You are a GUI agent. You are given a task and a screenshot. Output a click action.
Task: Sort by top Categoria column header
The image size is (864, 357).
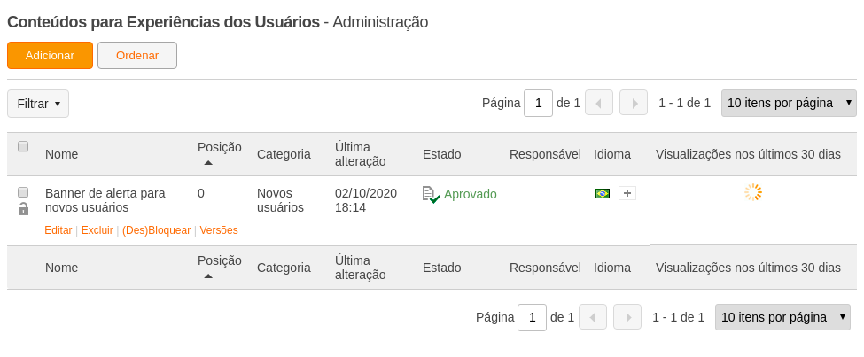tap(284, 154)
